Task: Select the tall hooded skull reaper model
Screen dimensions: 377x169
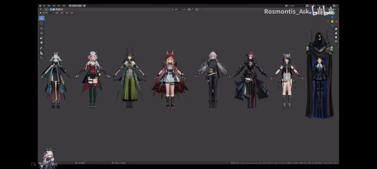Action: (319, 75)
